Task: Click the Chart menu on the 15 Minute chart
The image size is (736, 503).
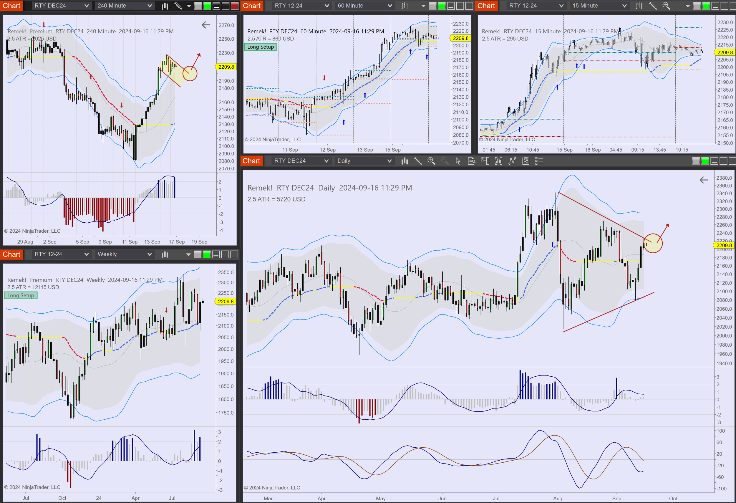Action: [486, 5]
